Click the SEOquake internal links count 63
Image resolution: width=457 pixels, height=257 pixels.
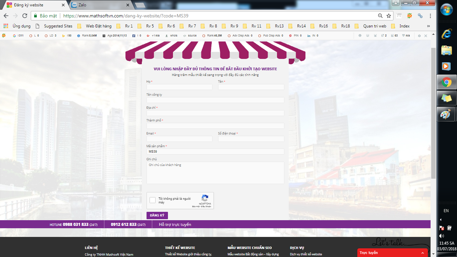pos(394,35)
